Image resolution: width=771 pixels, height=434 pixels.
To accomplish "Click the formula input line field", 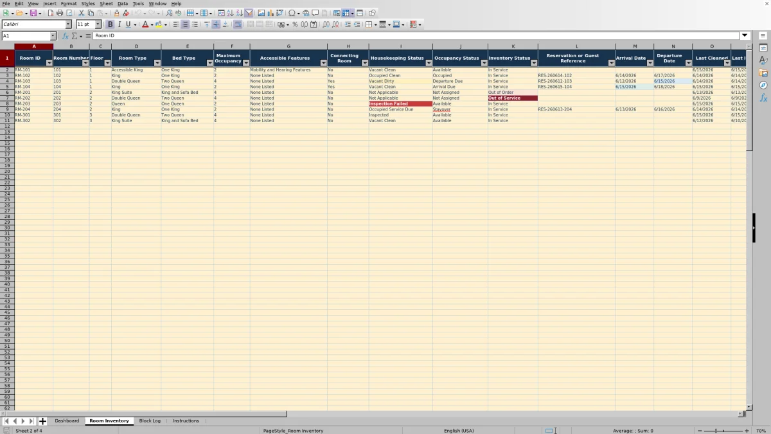I will point(416,36).
